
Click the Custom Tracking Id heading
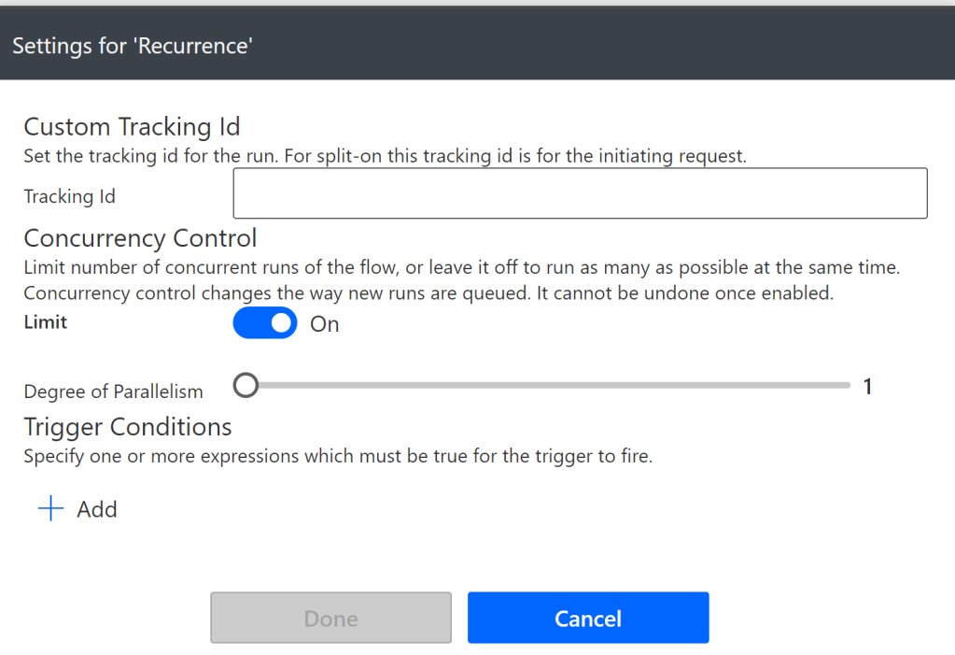tap(132, 127)
